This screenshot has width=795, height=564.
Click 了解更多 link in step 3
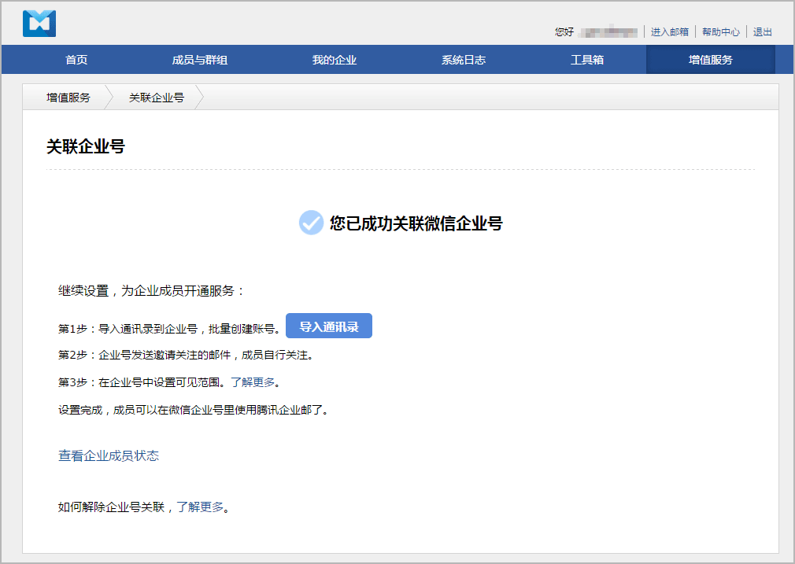point(253,383)
